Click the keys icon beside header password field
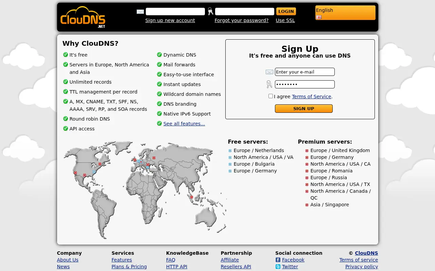 pyautogui.click(x=210, y=12)
